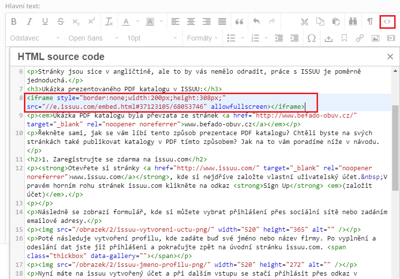Click the find and replace binoculars icon
Viewport: 400px width, 279px height.
[x=353, y=22]
